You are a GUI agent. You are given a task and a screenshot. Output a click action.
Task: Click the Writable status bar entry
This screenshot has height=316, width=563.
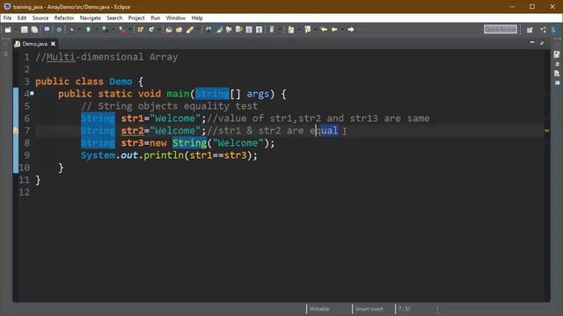click(319, 309)
